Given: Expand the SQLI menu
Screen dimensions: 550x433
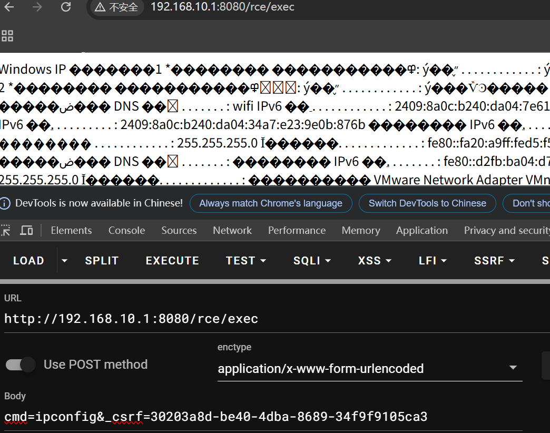Looking at the screenshot, I should [312, 261].
